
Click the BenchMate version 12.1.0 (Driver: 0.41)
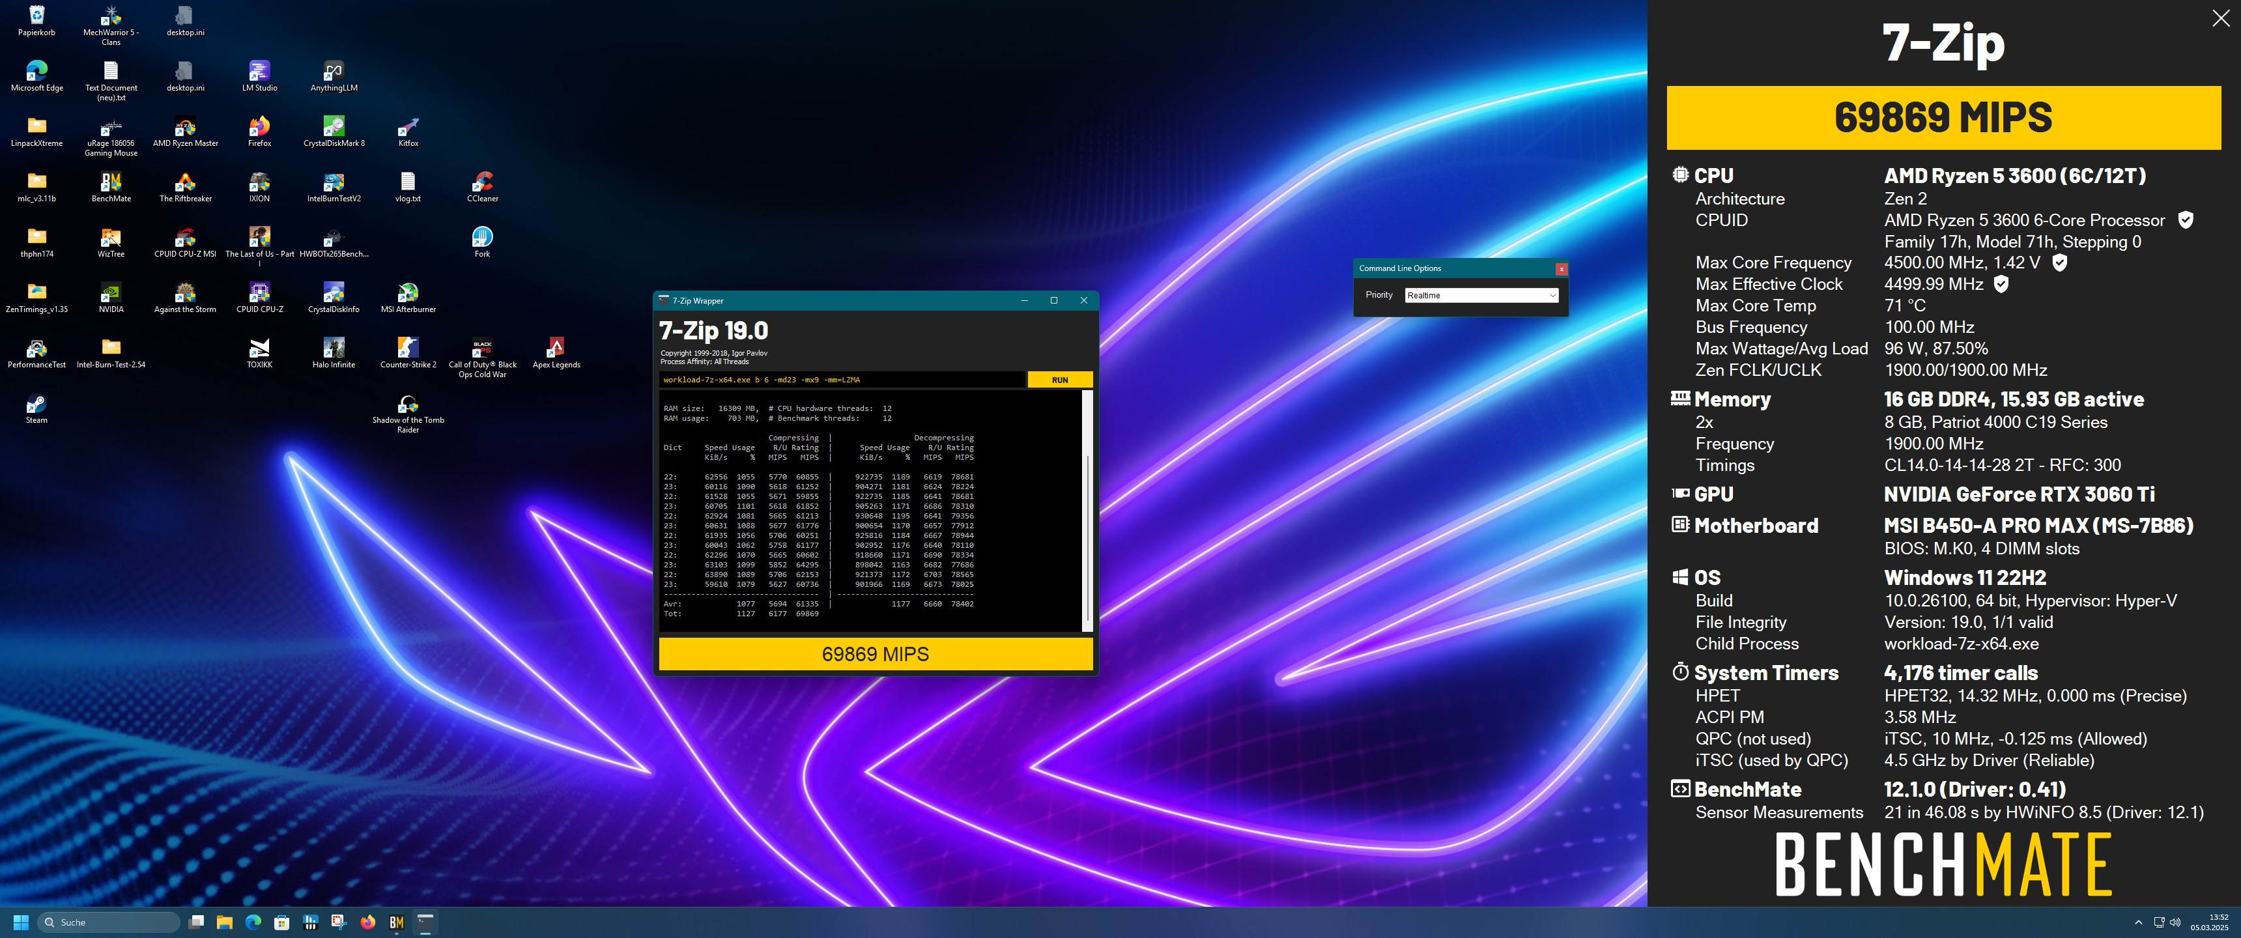[1975, 789]
